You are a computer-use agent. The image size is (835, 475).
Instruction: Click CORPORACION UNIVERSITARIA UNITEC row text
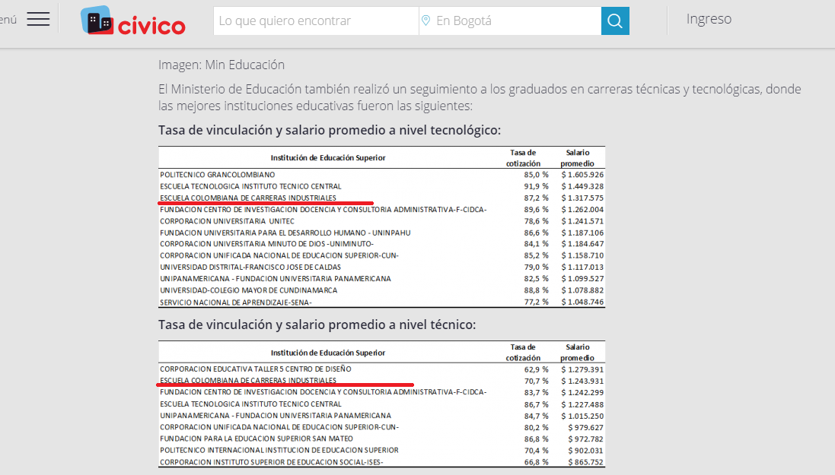227,221
